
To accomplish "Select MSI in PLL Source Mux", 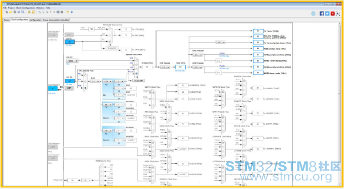I will point(85,75).
